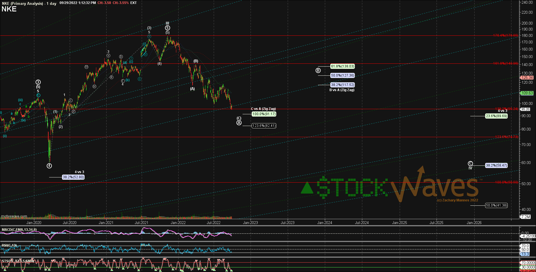536x272 pixels.
Task: Select the circled B wave label
Action: pyautogui.click(x=318, y=70)
